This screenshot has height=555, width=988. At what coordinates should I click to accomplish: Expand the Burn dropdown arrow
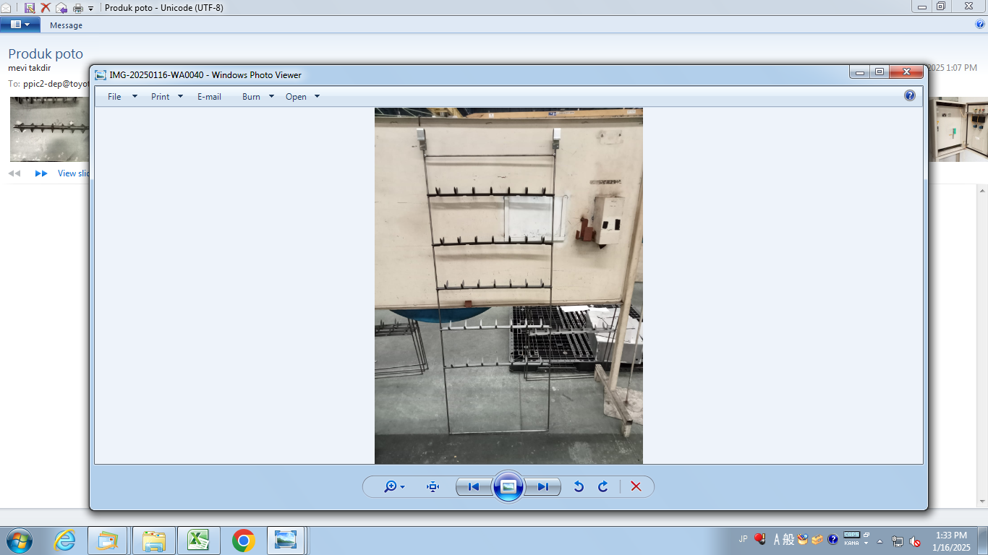click(x=272, y=96)
